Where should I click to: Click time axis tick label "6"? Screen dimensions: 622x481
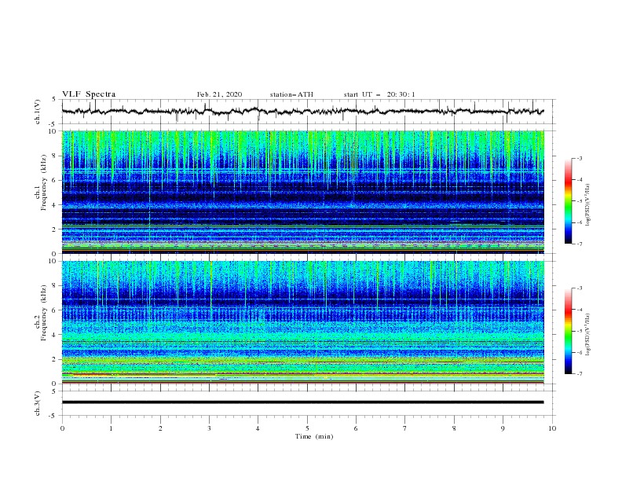pos(357,428)
